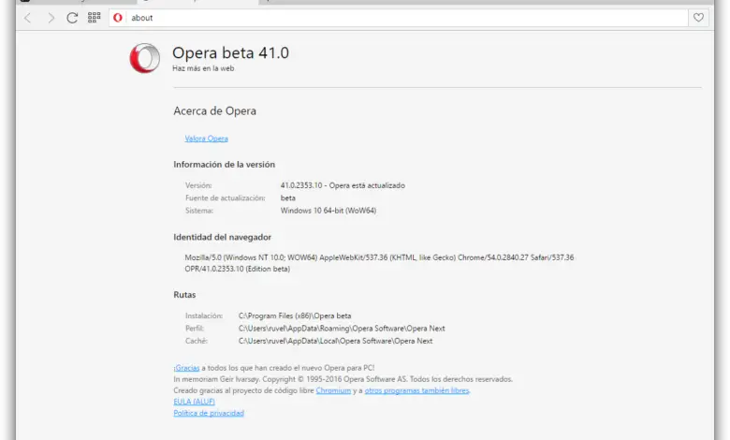Image resolution: width=730 pixels, height=440 pixels.
Task: Click the 'beta' update source value
Action: pos(287,198)
